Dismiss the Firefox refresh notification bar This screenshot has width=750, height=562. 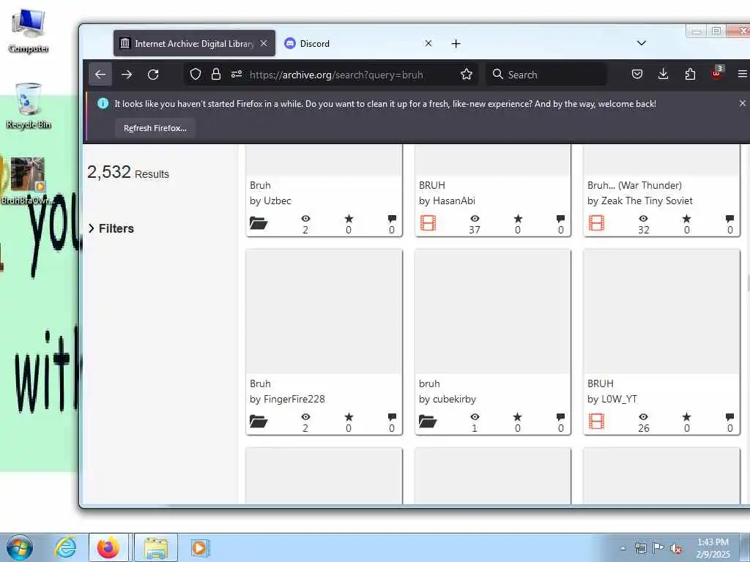point(743,103)
